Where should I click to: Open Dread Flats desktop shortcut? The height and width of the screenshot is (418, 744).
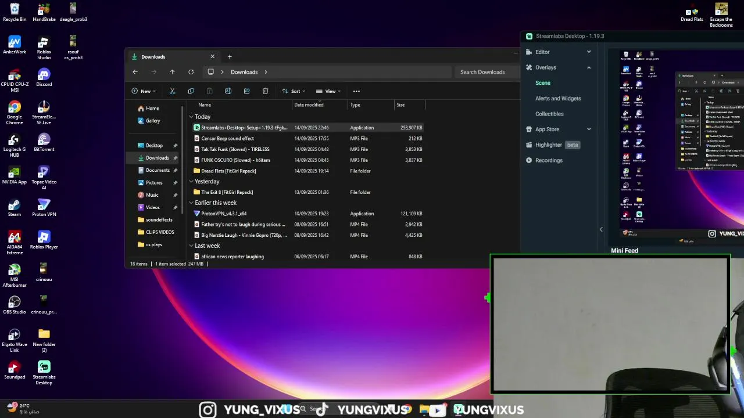point(692,13)
